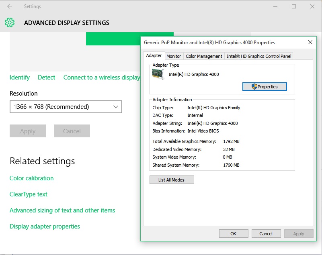Click the Apply button under Resolution

pyautogui.click(x=28, y=131)
